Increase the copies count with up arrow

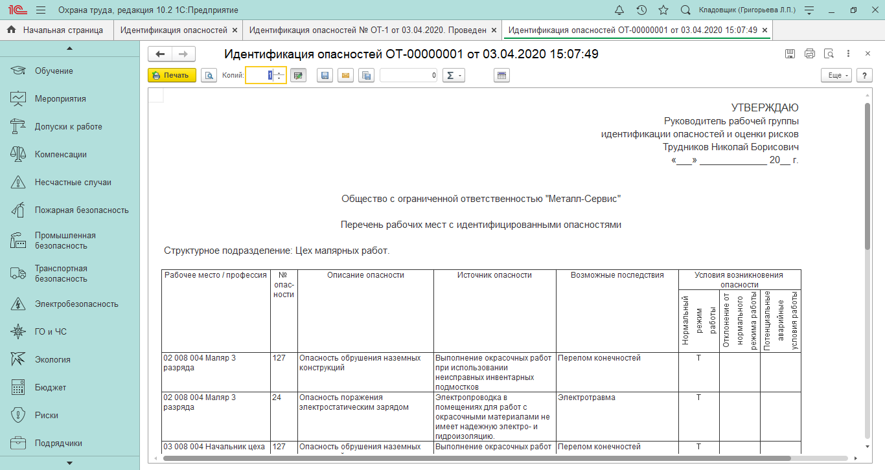point(280,73)
